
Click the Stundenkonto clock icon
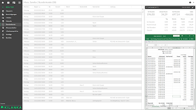pyautogui.click(x=3, y=24)
